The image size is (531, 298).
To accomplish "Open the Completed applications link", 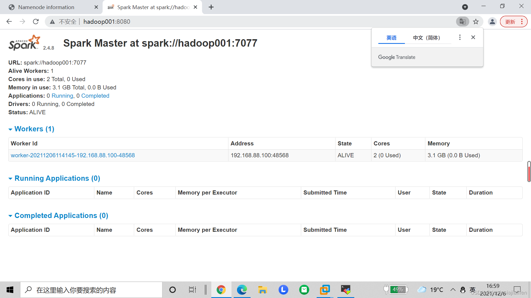I will pos(95,96).
